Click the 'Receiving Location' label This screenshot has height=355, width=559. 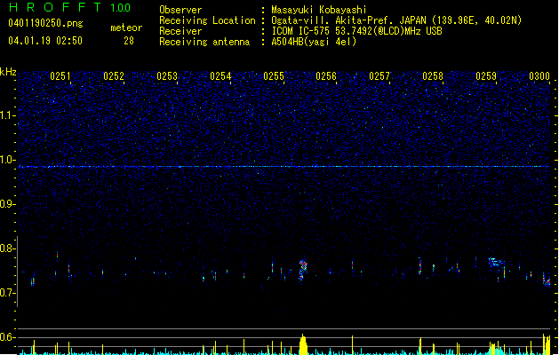click(207, 20)
